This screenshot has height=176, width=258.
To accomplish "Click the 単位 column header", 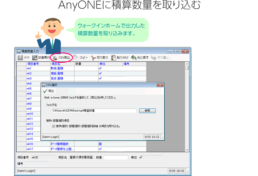I will (110, 64).
